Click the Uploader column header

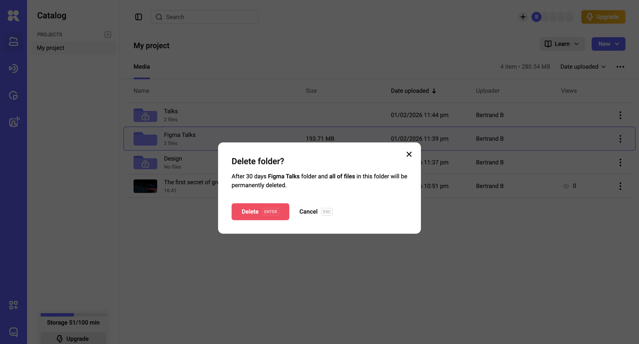(488, 91)
